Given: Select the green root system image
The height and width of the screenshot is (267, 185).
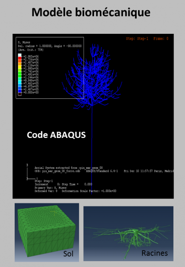Looking at the screenshot, I should click(128, 234).
